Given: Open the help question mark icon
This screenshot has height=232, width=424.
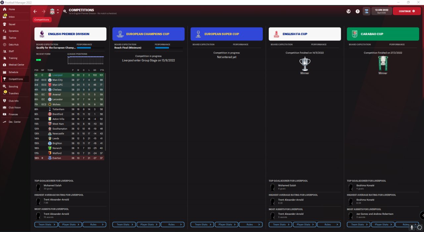Looking at the screenshot, I should coord(357,11).
